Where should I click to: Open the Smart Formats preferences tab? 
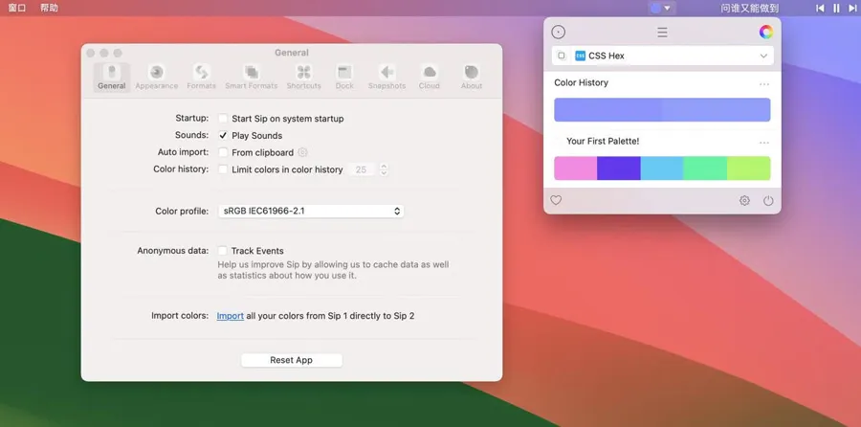(x=251, y=77)
